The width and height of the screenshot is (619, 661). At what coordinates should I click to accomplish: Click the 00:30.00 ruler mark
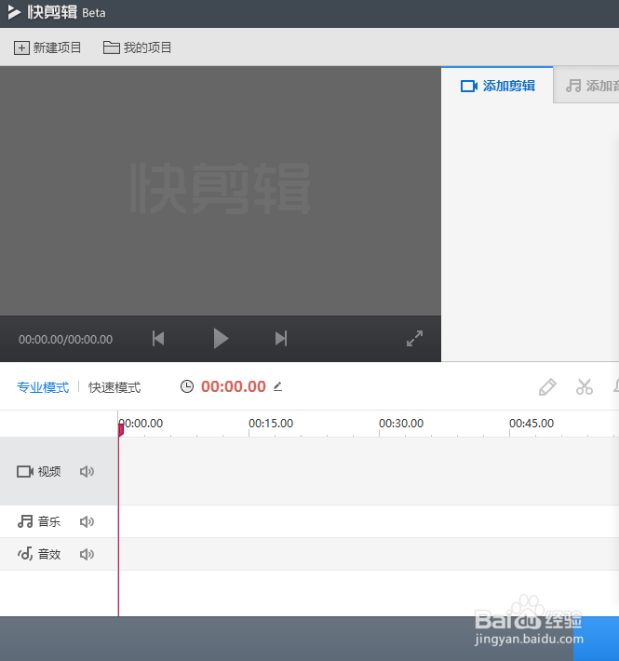(401, 424)
